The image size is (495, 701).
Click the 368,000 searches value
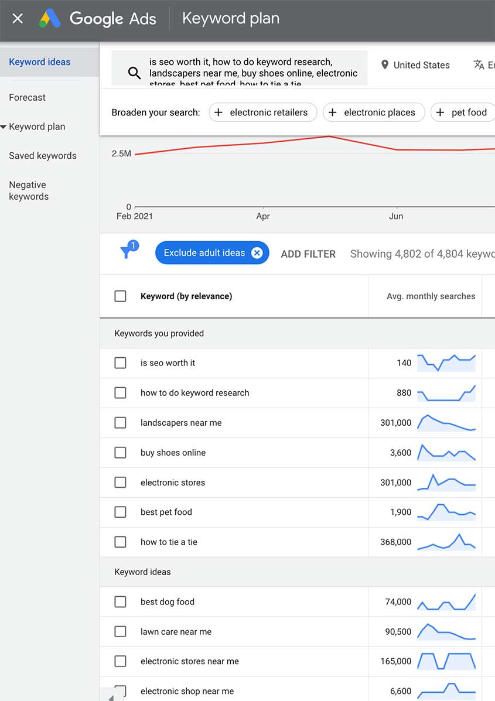pos(396,542)
